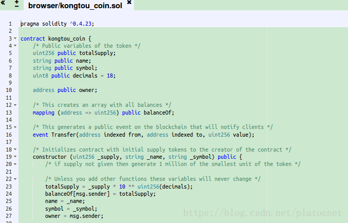Image resolution: width=348 pixels, height=223 pixels.
Task: Click 'totalSupply;' on line 5
Action: pos(98,53)
